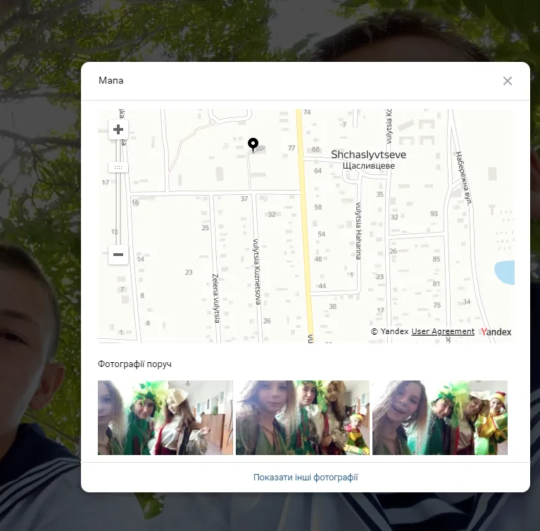Click the vulytsia Haharina street label

pyautogui.click(x=358, y=231)
